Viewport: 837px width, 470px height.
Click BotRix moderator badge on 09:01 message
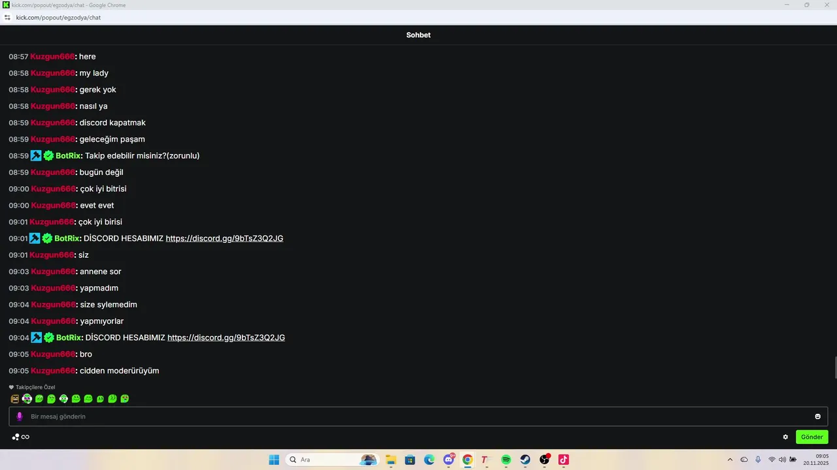35,238
